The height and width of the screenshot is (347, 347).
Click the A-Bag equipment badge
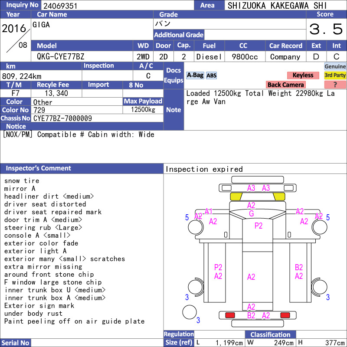195,75
